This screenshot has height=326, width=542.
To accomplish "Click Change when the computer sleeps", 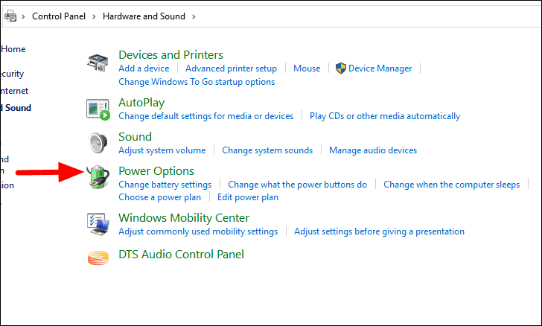I will (x=451, y=185).
